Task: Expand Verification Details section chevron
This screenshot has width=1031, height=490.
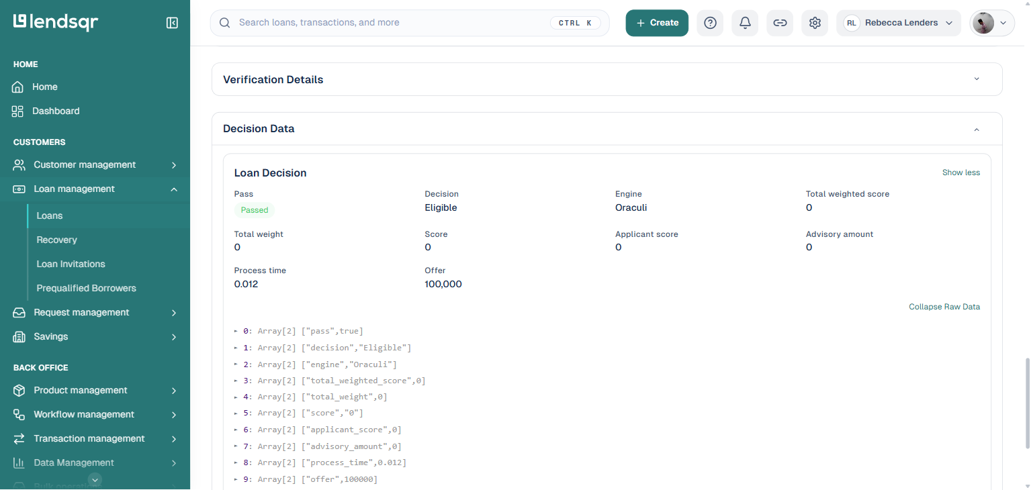Action: click(977, 79)
